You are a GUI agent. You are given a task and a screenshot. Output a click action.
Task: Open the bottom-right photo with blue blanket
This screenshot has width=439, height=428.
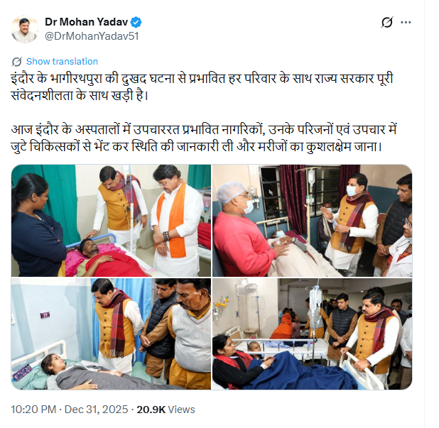(312, 334)
